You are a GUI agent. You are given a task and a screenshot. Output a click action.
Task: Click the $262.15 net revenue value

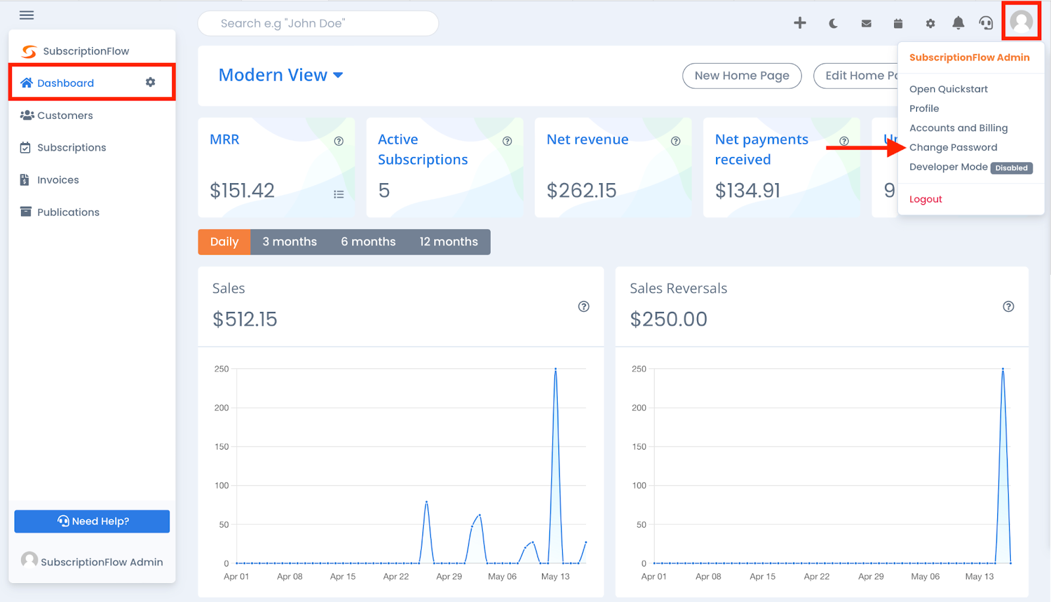[x=581, y=190]
